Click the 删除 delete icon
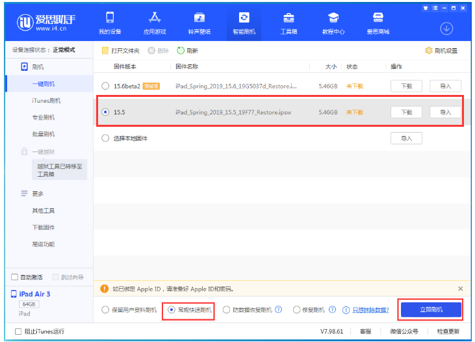475x342 pixels. point(151,51)
